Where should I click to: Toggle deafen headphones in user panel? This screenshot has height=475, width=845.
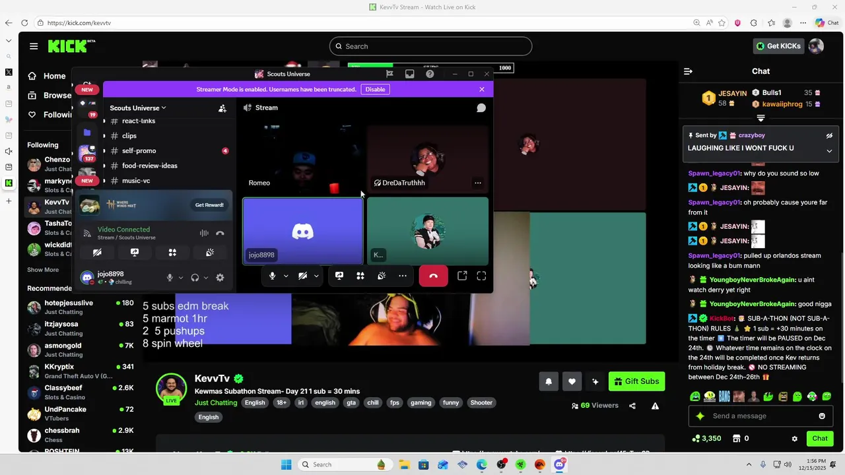(195, 278)
